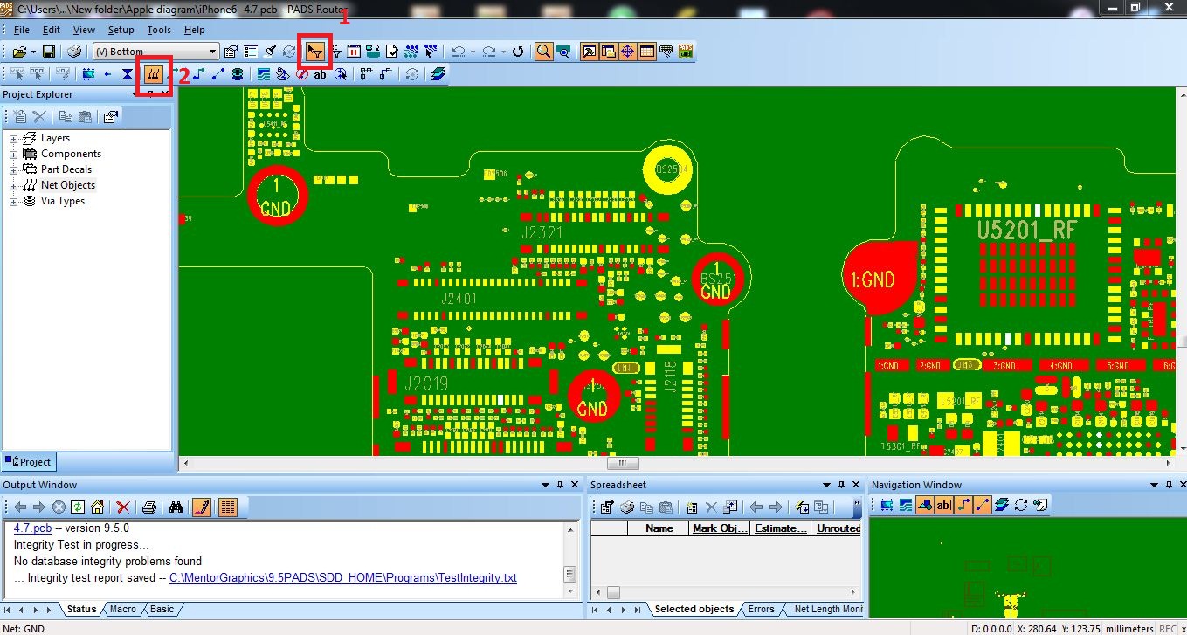Click the Redo arrow icon

(x=489, y=52)
